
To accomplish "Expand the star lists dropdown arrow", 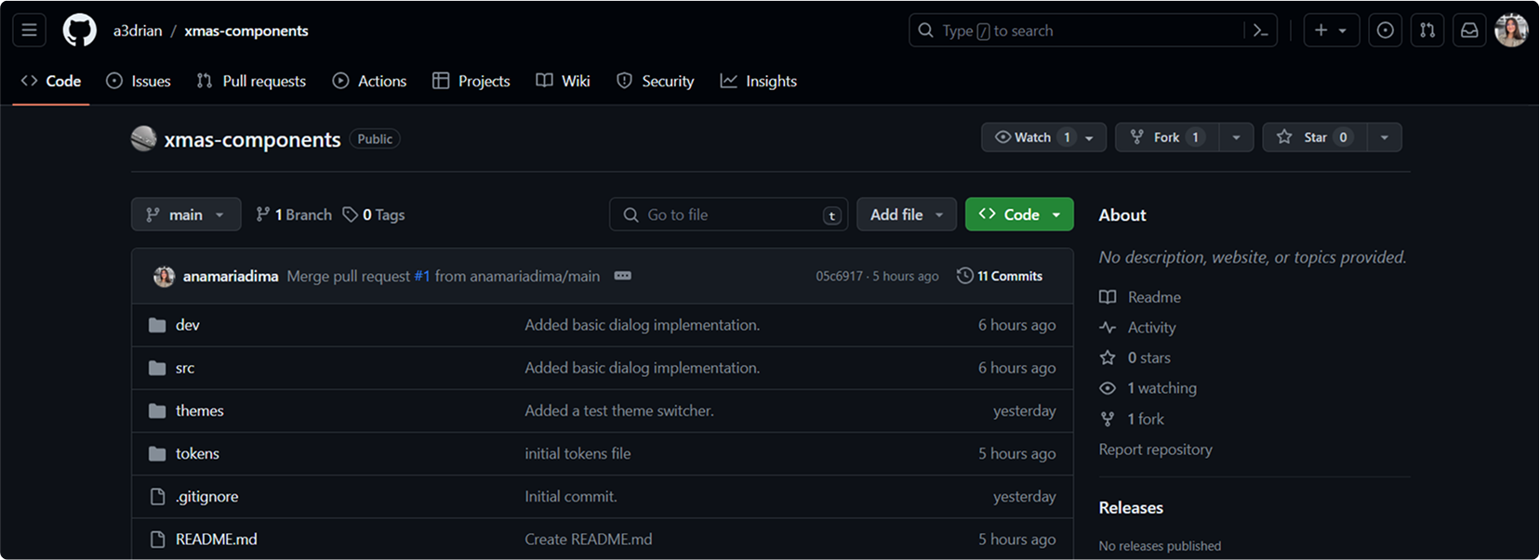I will [1385, 137].
